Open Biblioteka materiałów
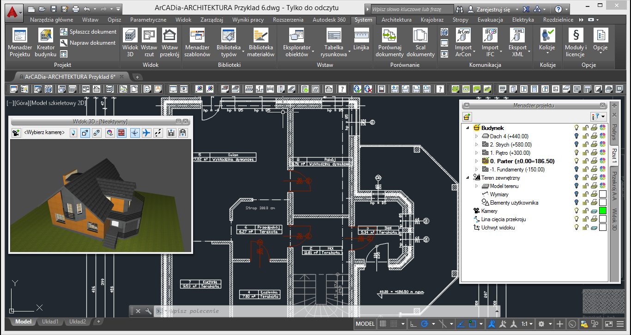This screenshot has width=631, height=335. [x=261, y=42]
